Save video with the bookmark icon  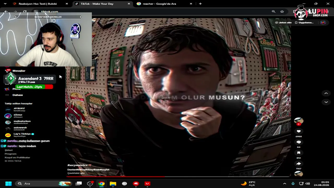pos(299,153)
